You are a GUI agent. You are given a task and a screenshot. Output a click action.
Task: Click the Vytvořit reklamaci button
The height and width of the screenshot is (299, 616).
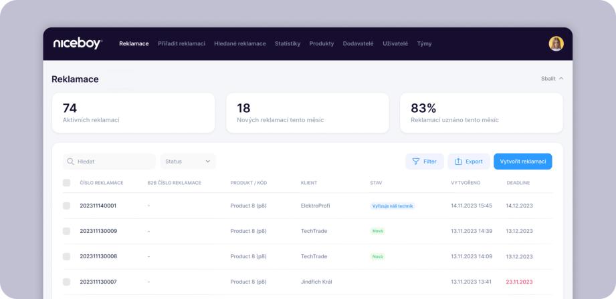click(523, 162)
